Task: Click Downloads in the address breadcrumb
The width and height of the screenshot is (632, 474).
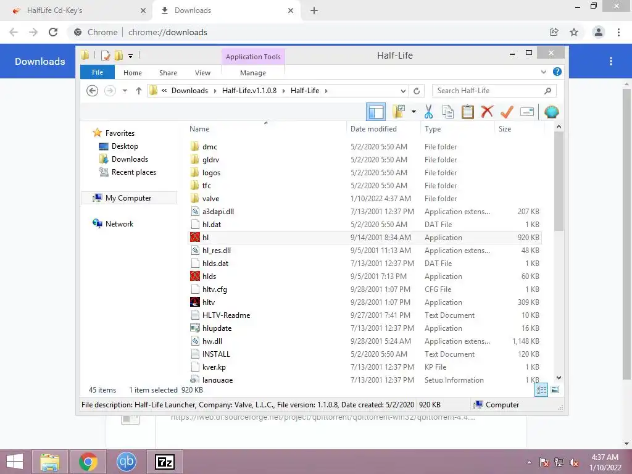Action: (x=190, y=91)
